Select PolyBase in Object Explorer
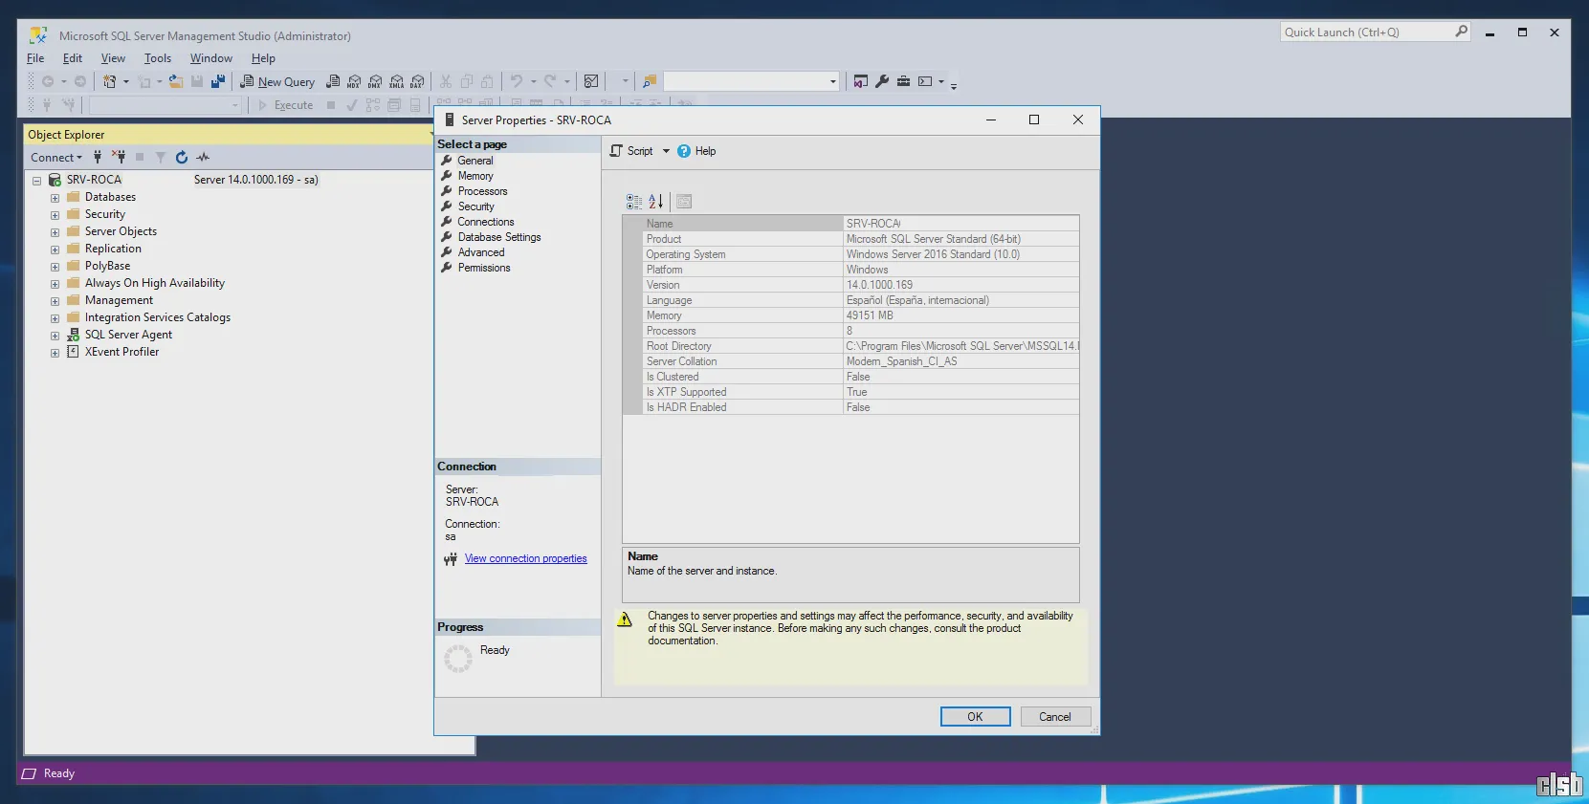This screenshot has width=1589, height=804. pyautogui.click(x=107, y=266)
